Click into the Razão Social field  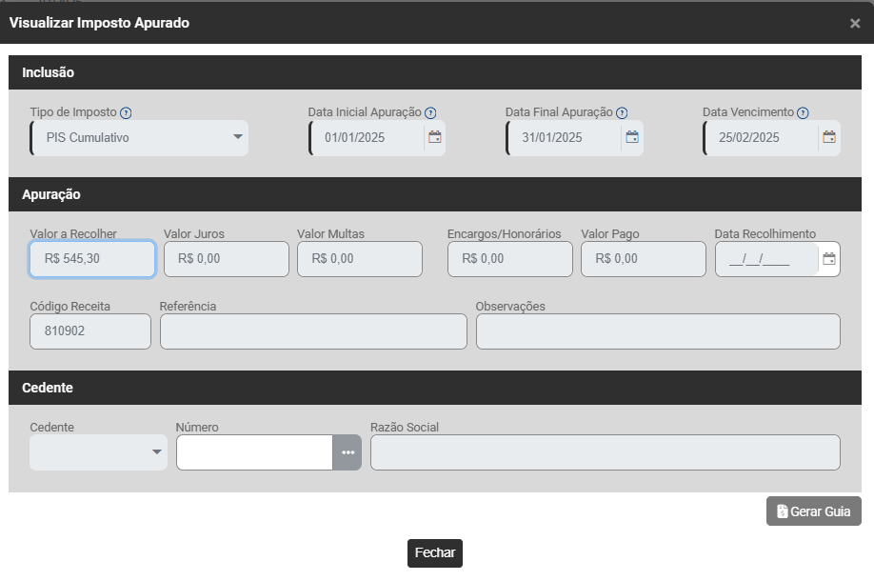coord(606,452)
